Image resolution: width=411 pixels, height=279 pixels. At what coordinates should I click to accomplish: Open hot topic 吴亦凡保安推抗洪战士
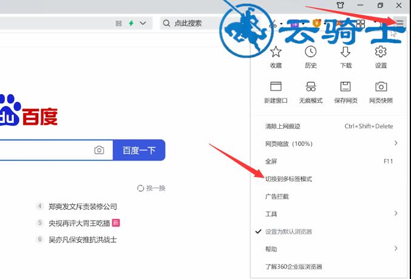click(83, 239)
